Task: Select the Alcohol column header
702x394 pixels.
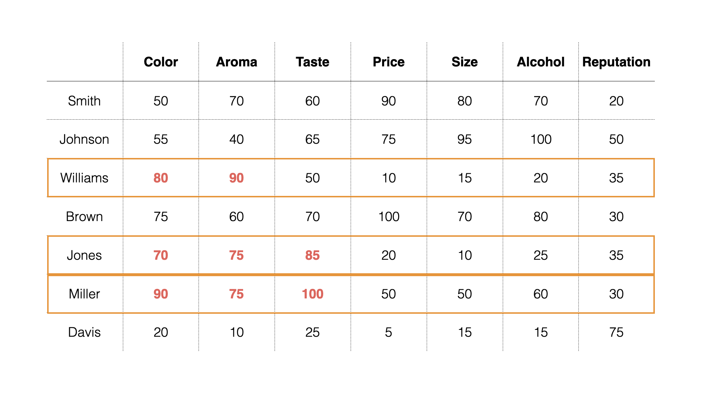Action: coord(541,62)
